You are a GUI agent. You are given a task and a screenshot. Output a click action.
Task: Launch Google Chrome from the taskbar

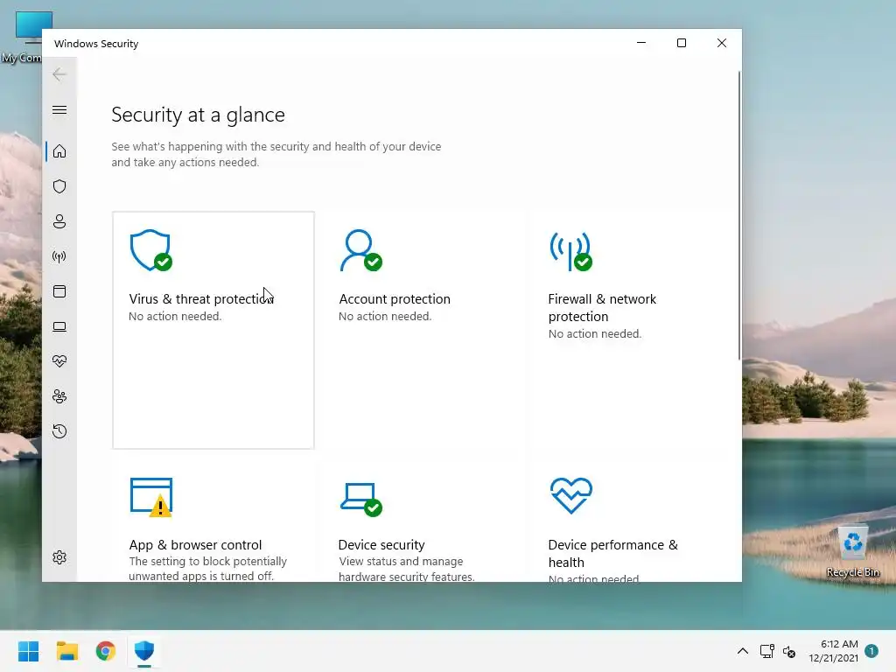[x=106, y=651]
